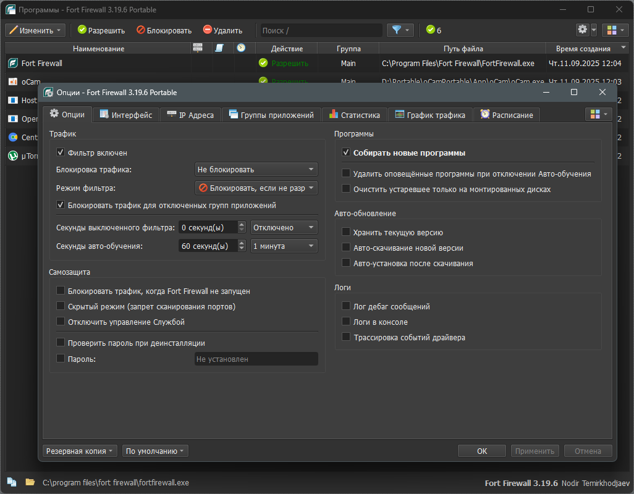Click the Host program row icon
The width and height of the screenshot is (634, 494).
click(x=13, y=100)
